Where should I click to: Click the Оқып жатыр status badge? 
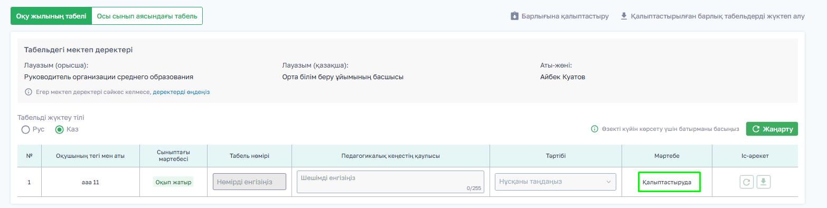click(173, 182)
